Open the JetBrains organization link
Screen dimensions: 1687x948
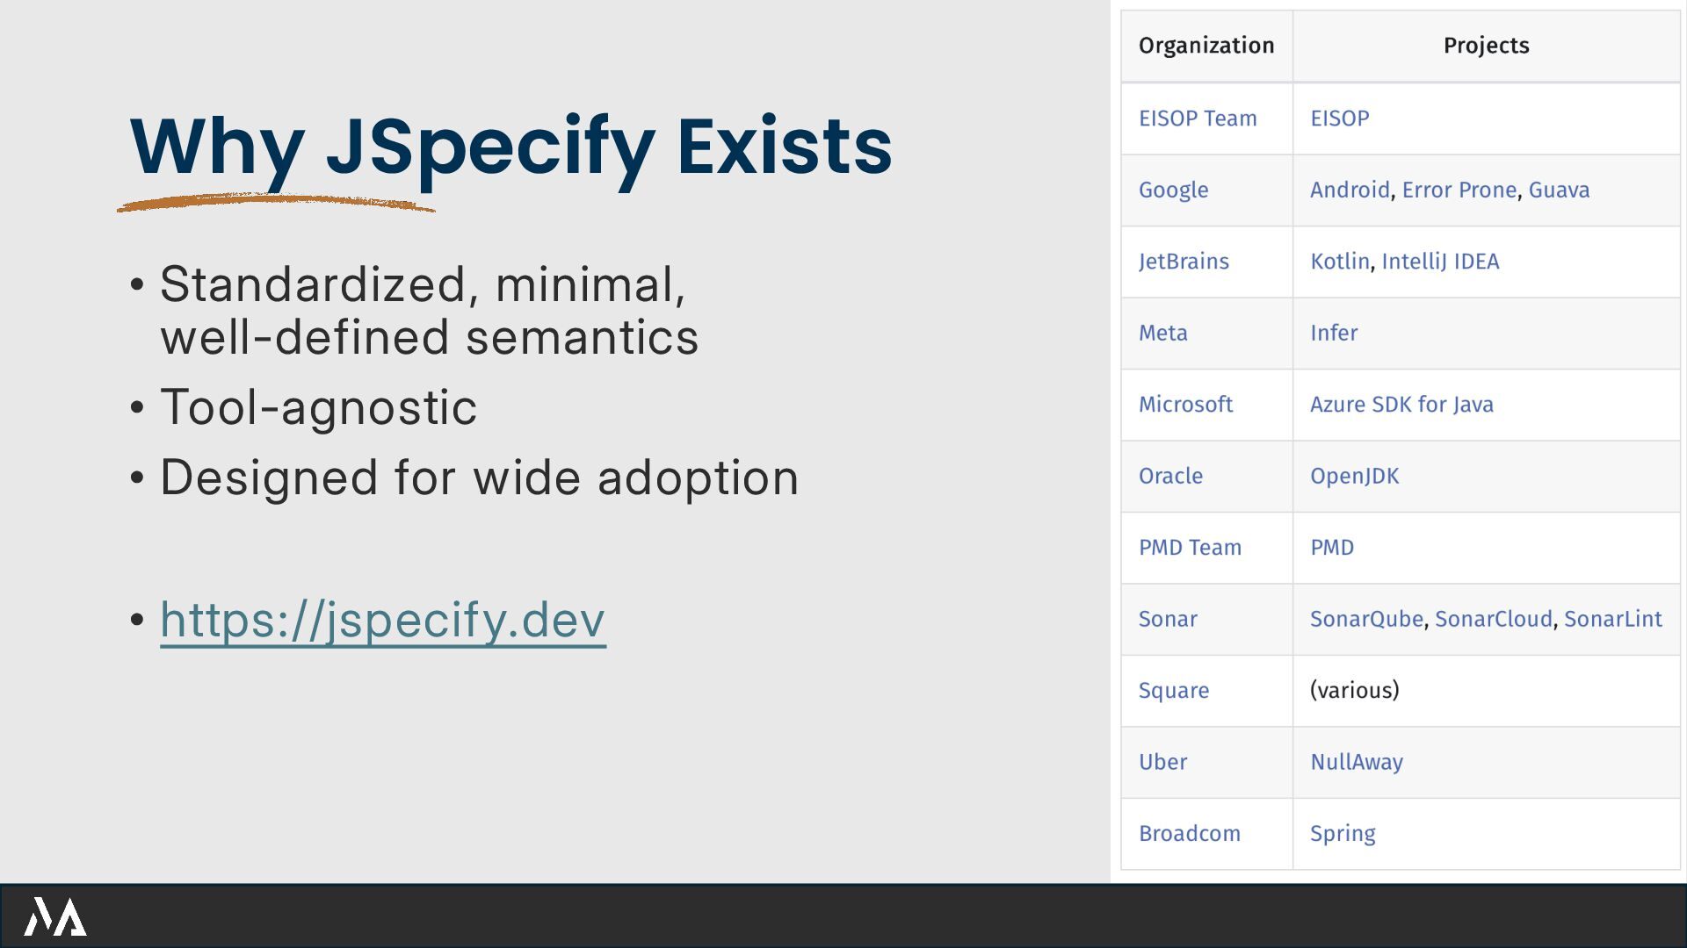point(1183,262)
